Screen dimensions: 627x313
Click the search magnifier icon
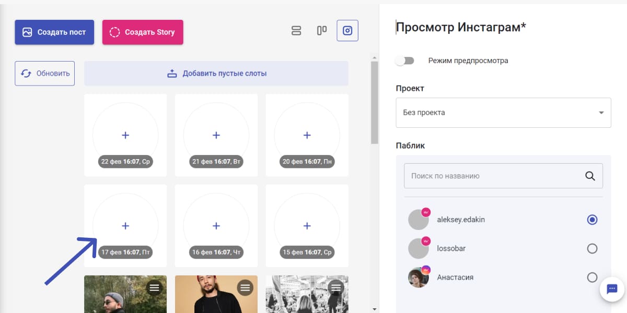590,176
